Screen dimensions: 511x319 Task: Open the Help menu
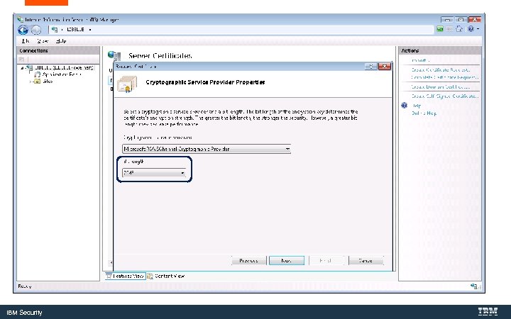tap(60, 41)
